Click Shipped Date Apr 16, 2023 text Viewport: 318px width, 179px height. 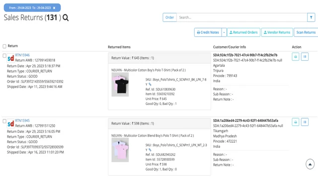pos(35,152)
